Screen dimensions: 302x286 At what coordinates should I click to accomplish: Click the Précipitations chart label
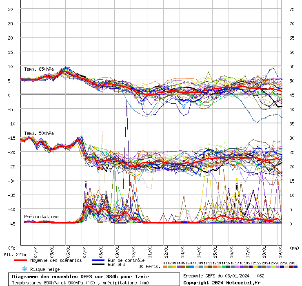pyautogui.click(x=41, y=217)
